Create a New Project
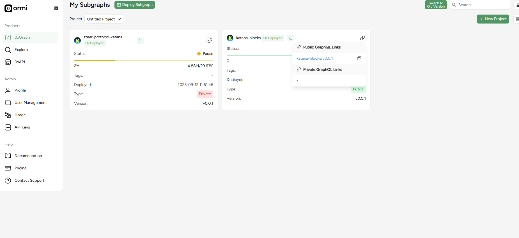The height and width of the screenshot is (238, 519). coord(493,19)
